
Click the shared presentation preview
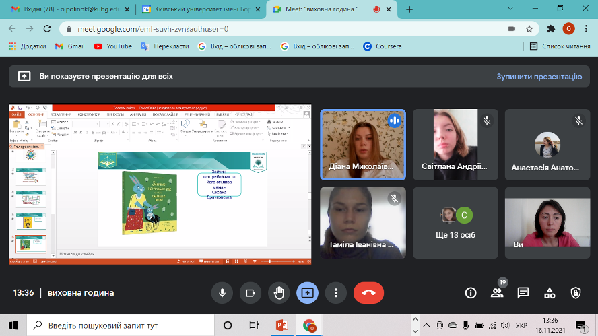point(160,184)
